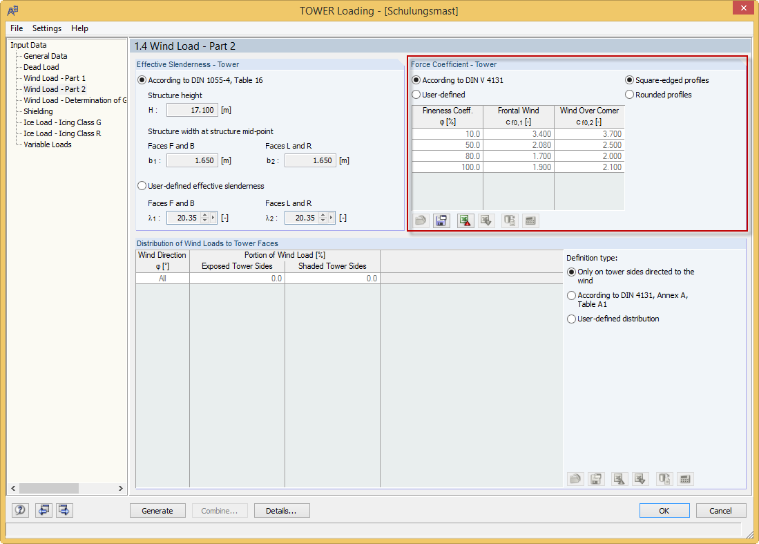Click navigator scrollbar right arrow
Image resolution: width=759 pixels, height=544 pixels.
121,488
